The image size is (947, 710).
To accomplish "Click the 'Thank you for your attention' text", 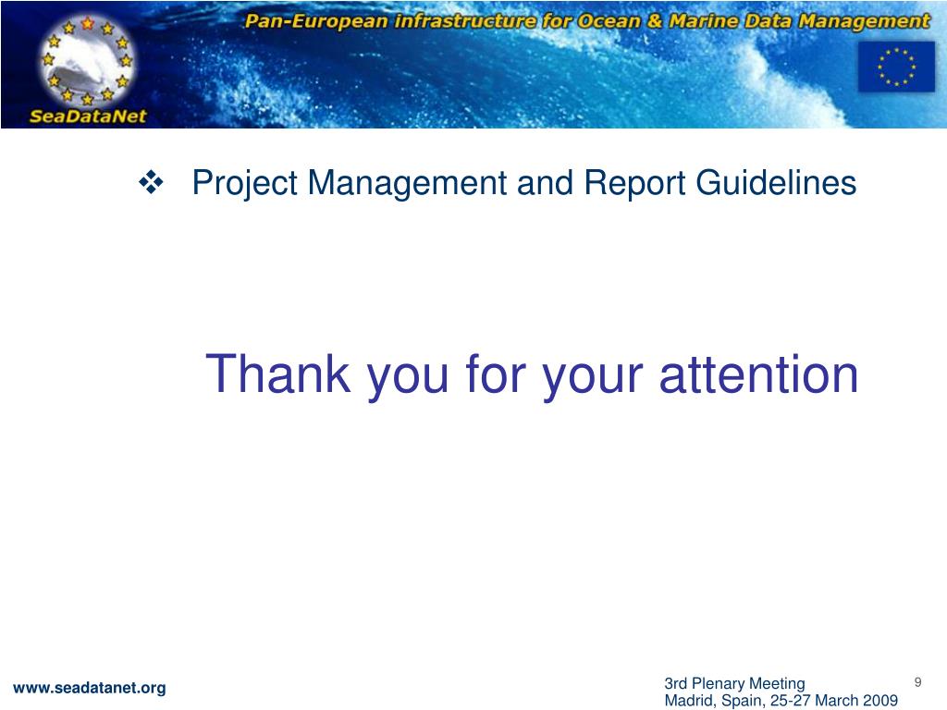I will 532,375.
